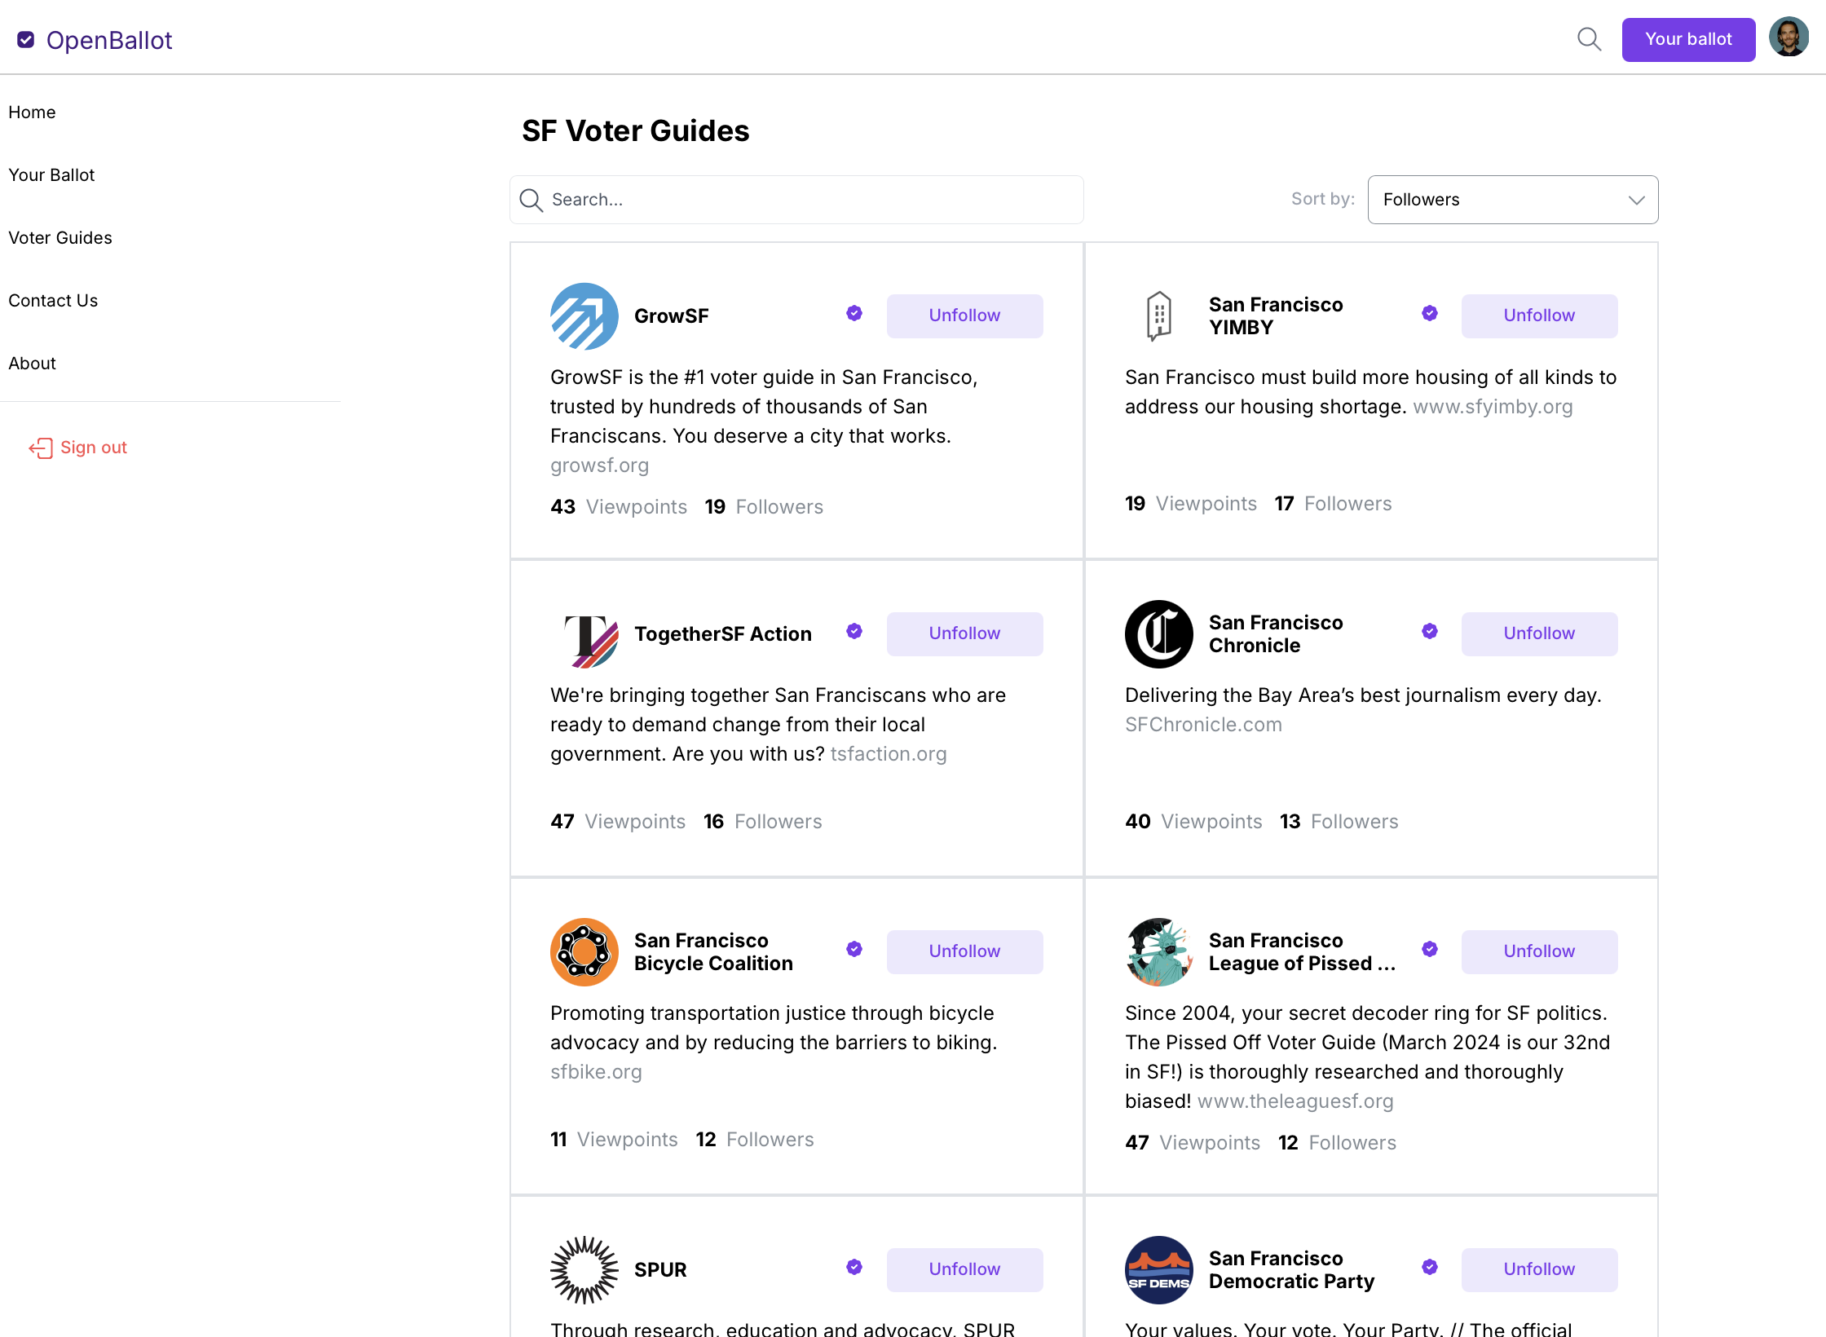1826x1337 pixels.
Task: Open Voter Guides sidebar item
Action: [x=60, y=238]
